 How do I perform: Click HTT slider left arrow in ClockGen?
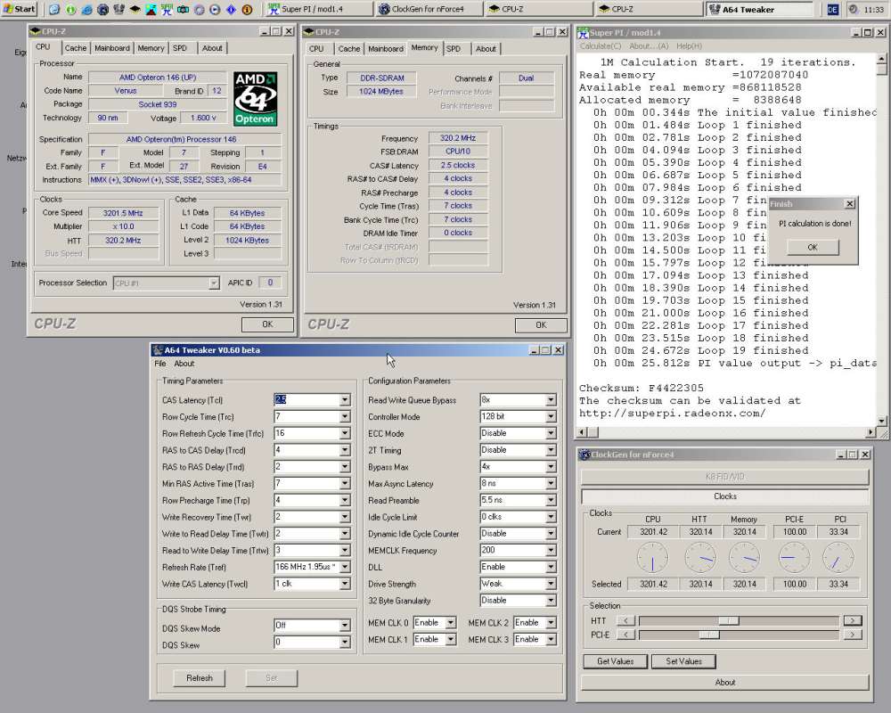point(626,620)
